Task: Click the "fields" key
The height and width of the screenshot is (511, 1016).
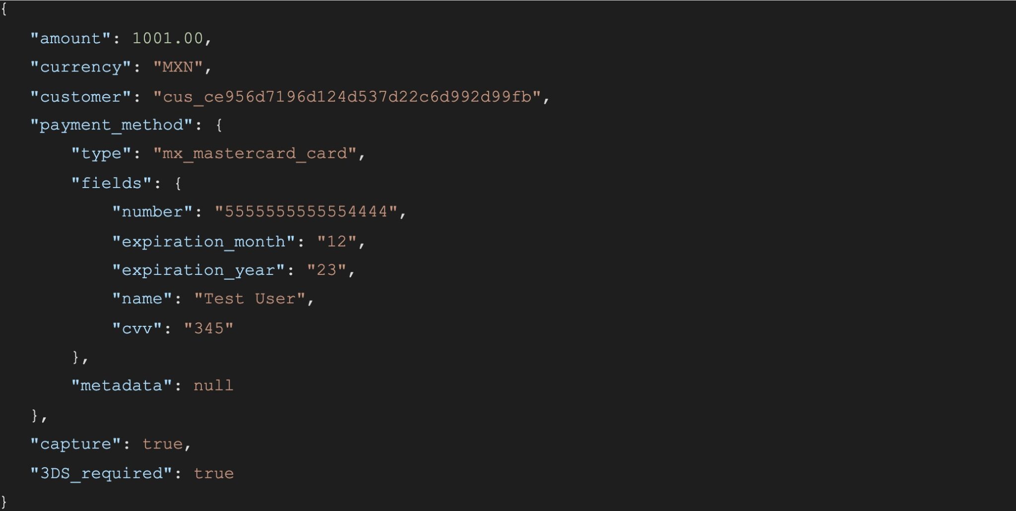Action: click(111, 184)
